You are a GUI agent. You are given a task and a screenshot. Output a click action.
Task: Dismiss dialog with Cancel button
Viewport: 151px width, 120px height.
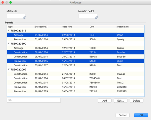(122, 115)
